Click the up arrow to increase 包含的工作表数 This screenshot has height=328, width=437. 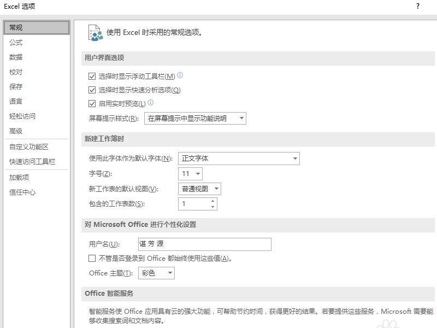(212, 202)
